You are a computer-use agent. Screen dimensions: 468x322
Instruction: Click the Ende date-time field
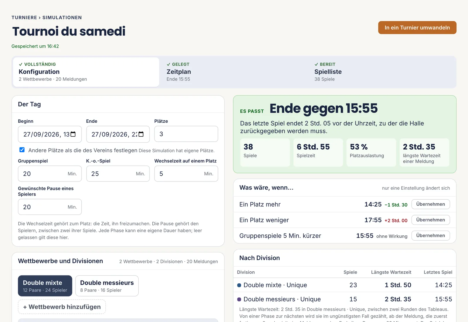(118, 134)
